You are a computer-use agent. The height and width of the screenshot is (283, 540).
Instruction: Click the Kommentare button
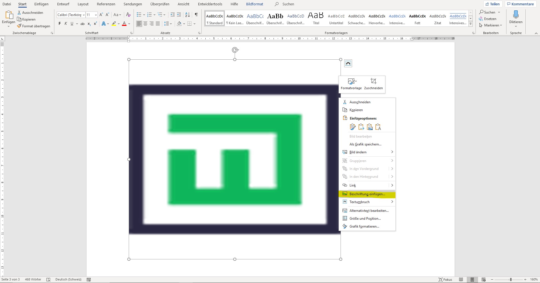coord(520,4)
